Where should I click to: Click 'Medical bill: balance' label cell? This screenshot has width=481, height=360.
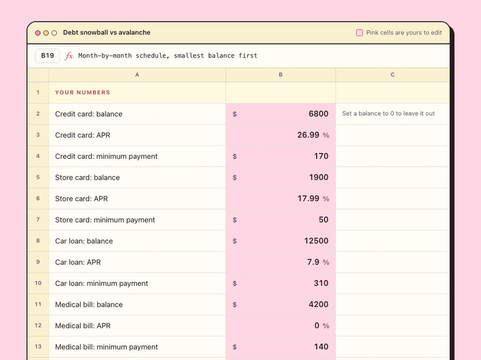[137, 304]
